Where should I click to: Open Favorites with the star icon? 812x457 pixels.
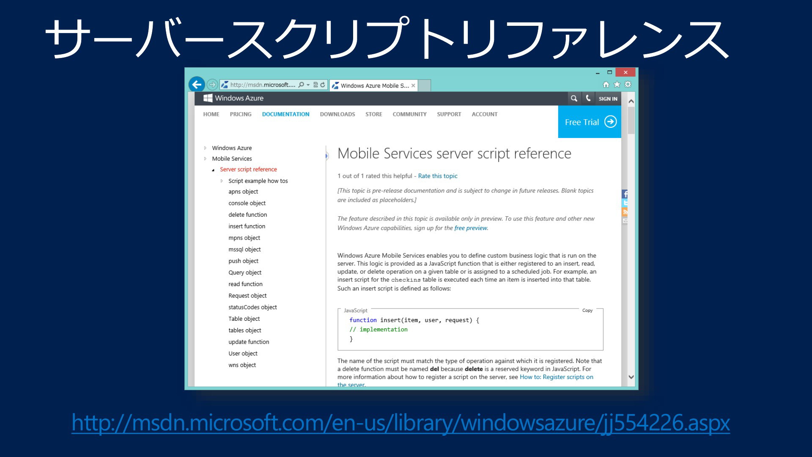pos(617,84)
